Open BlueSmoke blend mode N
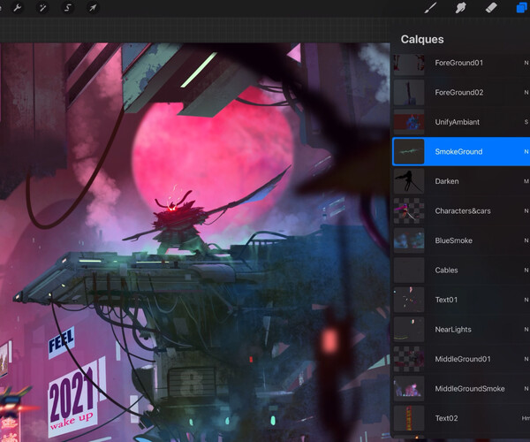The height and width of the screenshot is (442, 530). click(526, 240)
